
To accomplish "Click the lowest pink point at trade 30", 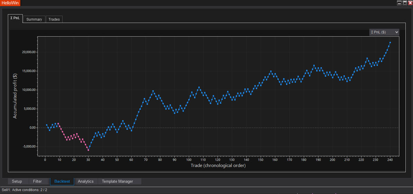I will tap(88, 150).
